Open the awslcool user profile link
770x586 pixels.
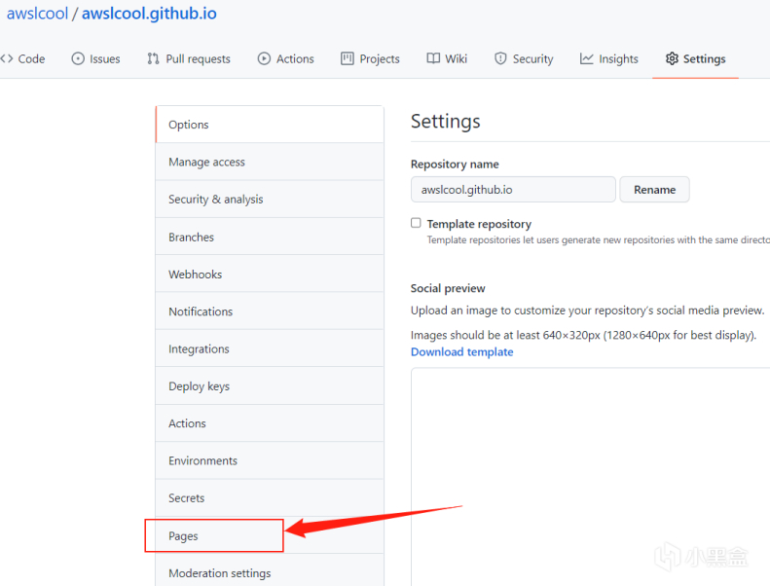(36, 14)
